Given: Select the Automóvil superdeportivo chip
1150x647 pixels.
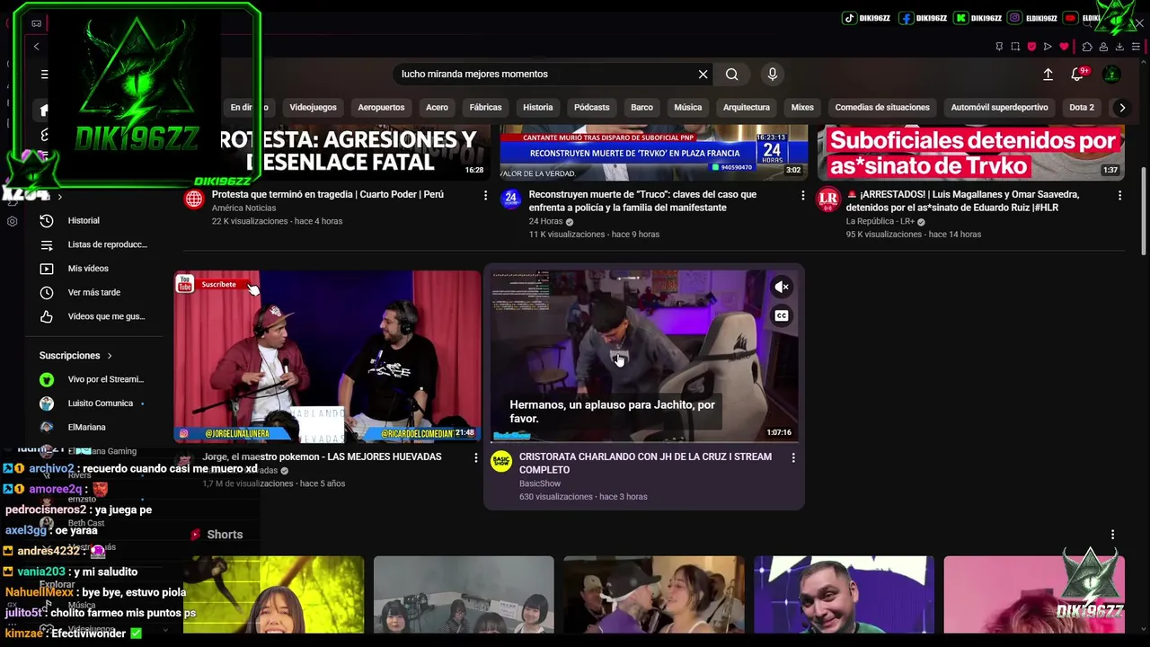Looking at the screenshot, I should coord(999,108).
